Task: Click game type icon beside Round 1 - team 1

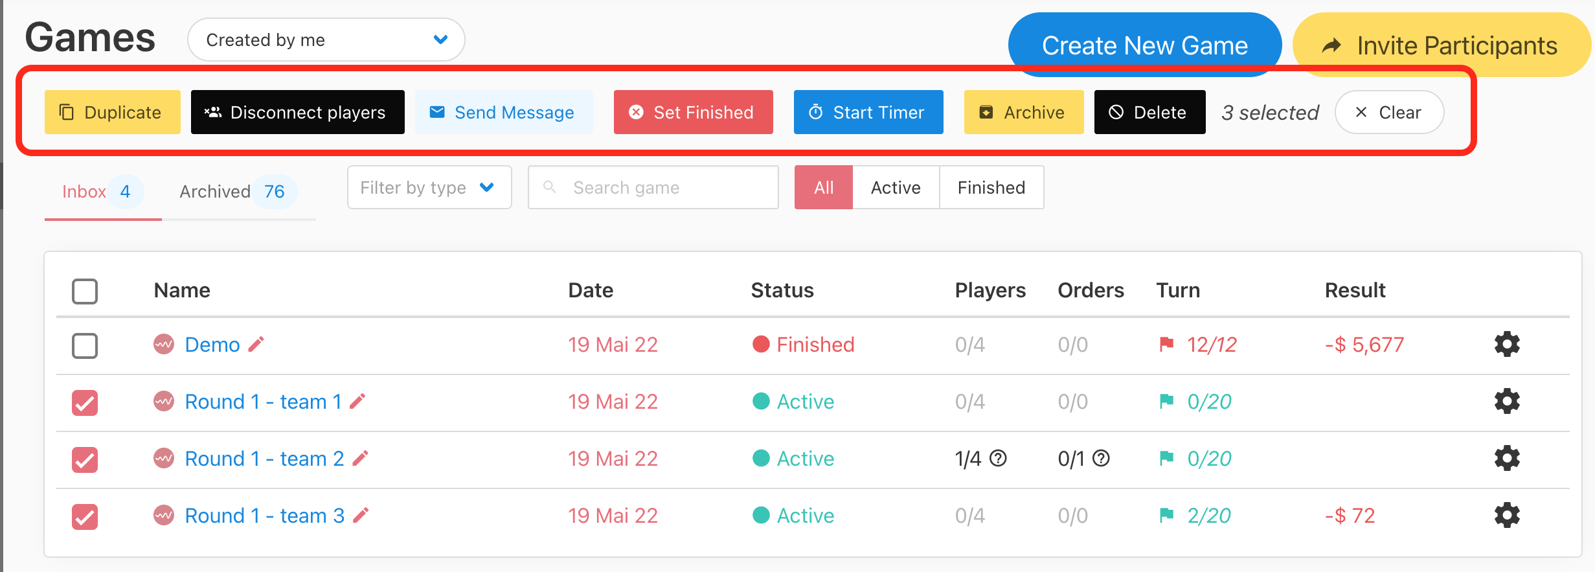Action: pos(164,401)
